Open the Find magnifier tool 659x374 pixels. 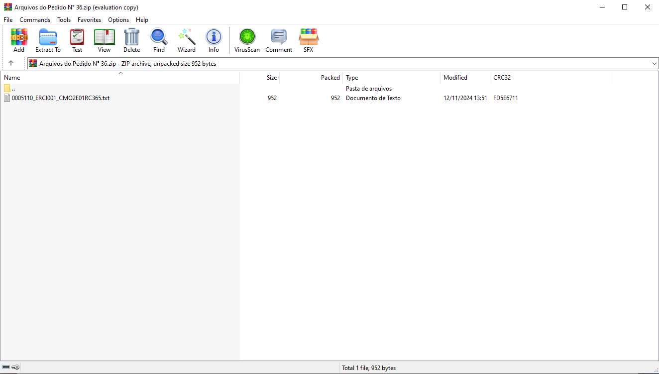pyautogui.click(x=159, y=40)
